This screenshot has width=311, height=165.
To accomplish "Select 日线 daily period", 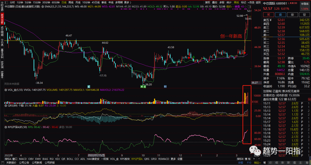I will point(64,2).
